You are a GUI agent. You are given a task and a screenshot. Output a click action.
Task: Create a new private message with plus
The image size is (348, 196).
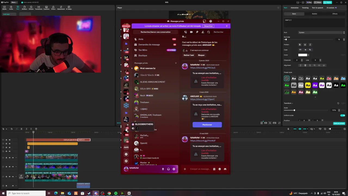(176, 63)
